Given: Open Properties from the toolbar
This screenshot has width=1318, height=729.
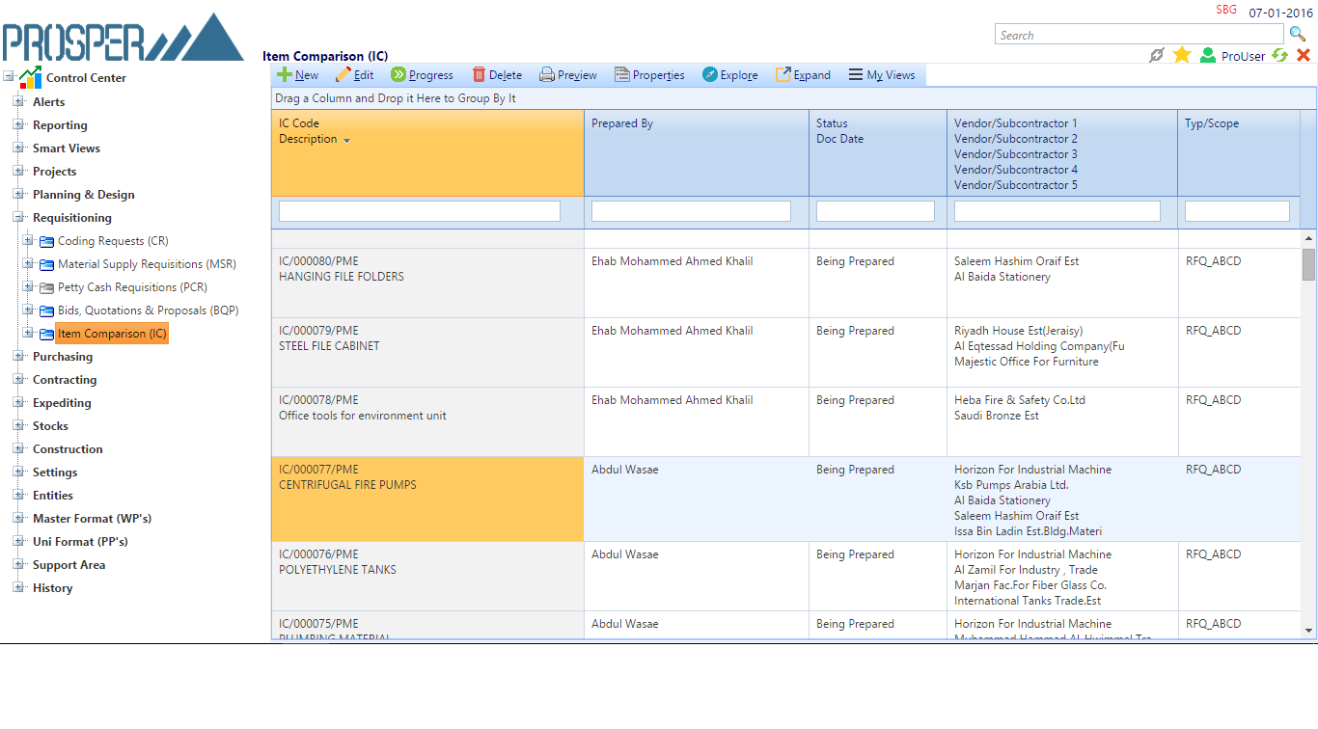Looking at the screenshot, I should point(649,75).
